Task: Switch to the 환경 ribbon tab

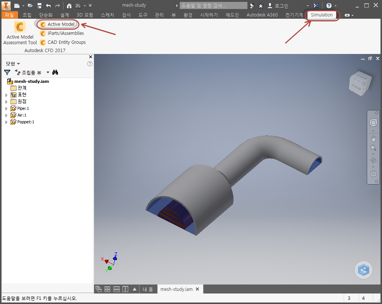Action: pos(188,15)
